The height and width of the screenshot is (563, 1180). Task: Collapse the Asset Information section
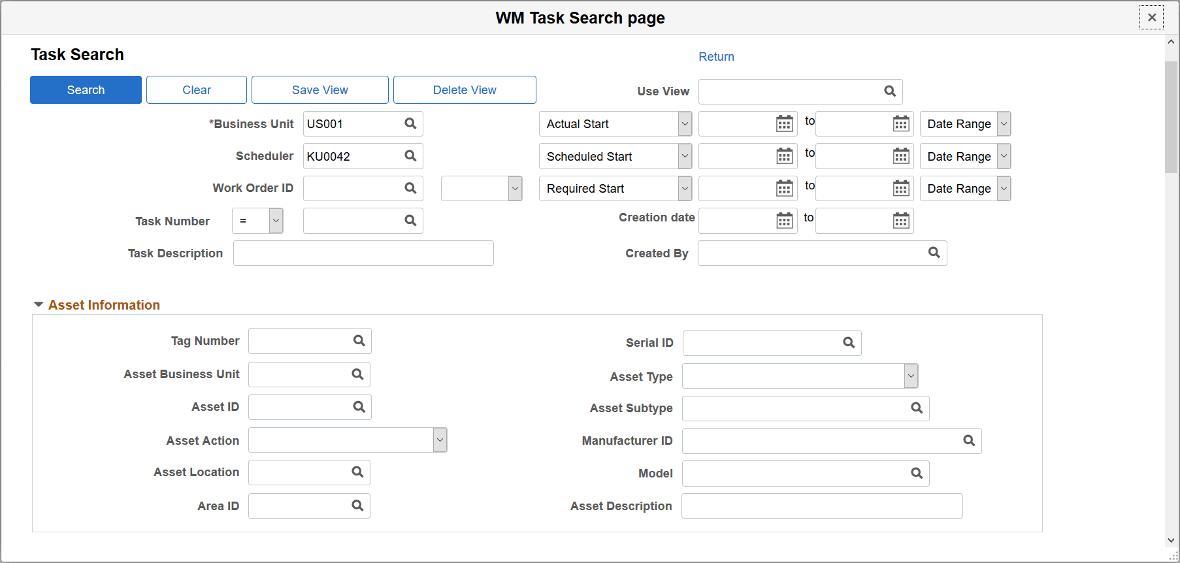pos(39,304)
